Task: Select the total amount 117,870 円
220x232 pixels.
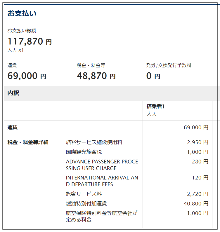Action: point(30,41)
